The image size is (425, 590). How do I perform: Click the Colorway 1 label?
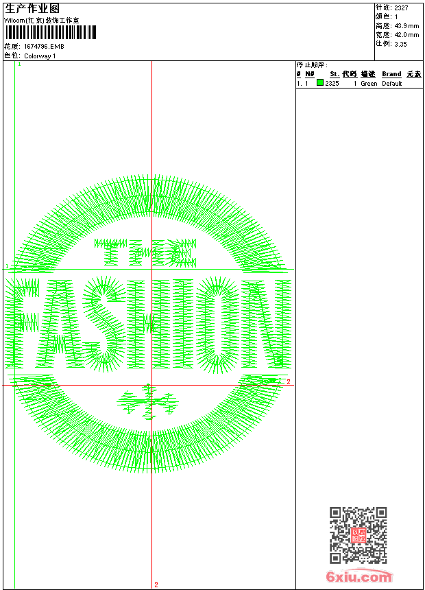40,56
